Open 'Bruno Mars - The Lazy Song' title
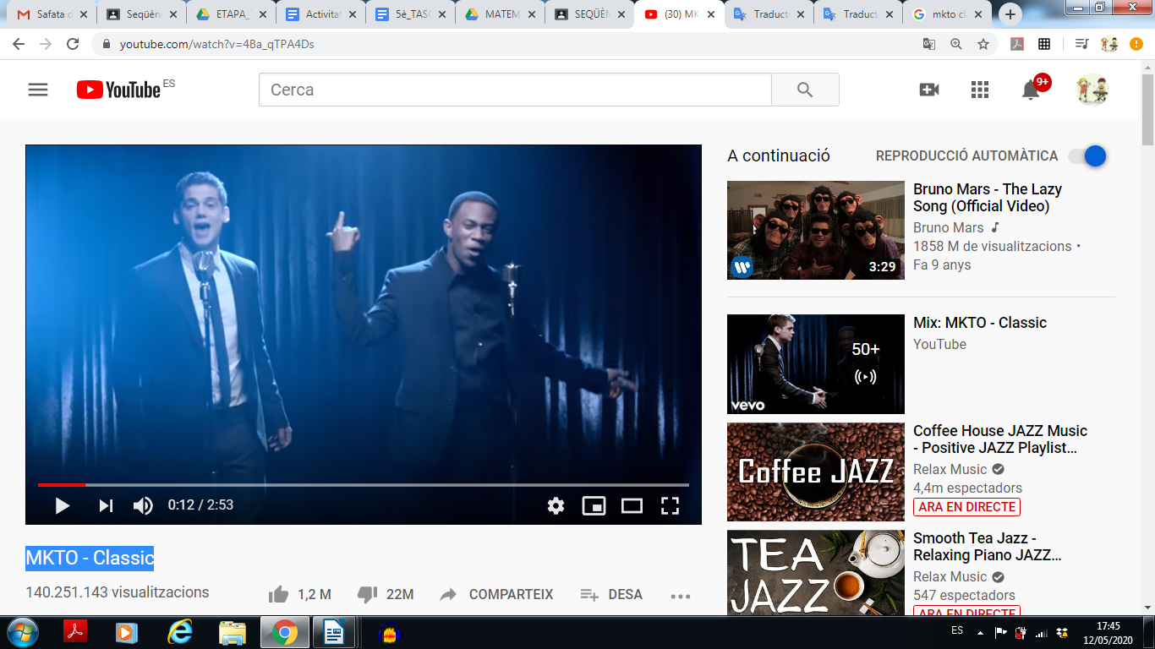The width and height of the screenshot is (1155, 649). 988,198
